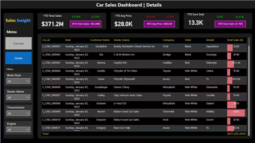Expand the Dealer Name filter dropdown
The image size is (255, 143).
(18, 97)
